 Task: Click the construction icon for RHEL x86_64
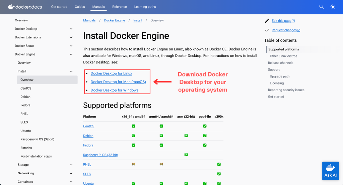[x=133, y=164]
